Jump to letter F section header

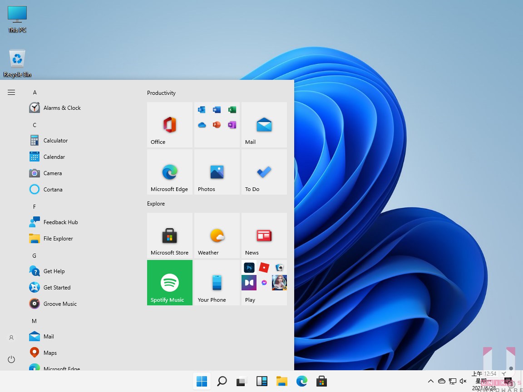[x=35, y=207]
